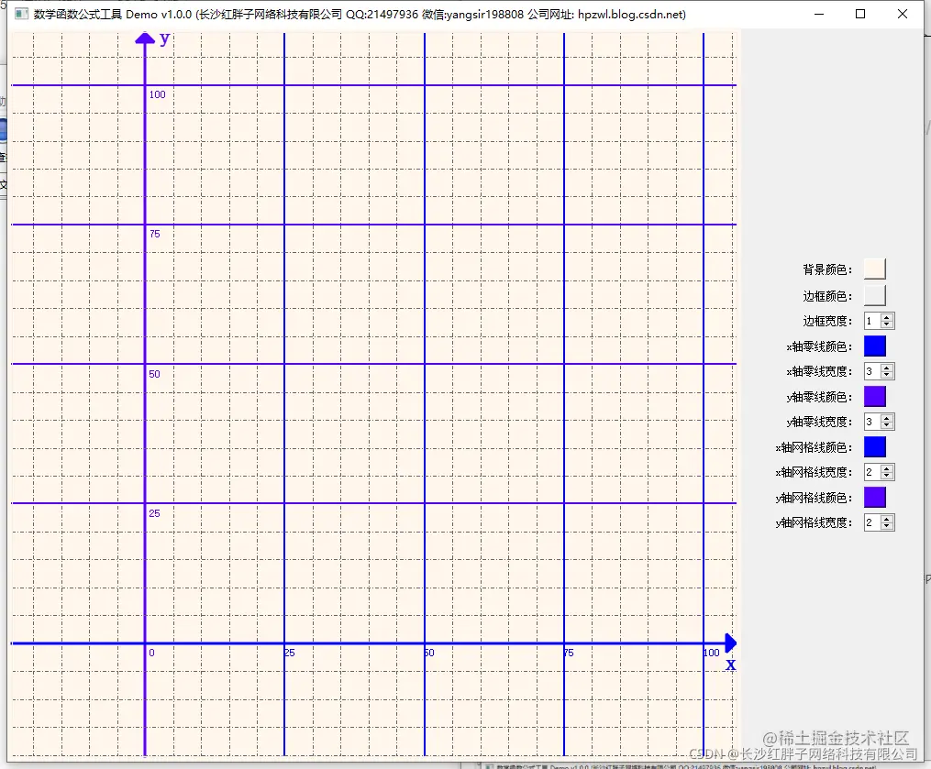Viewport: 931px width, 769px height.
Task: Close the 数学函数公式工具 Demo window
Action: point(903,15)
